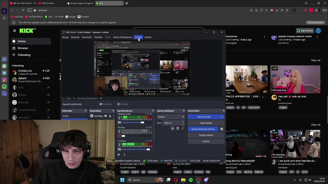
Task: Open virtual camera settings gear
Action: (222, 129)
